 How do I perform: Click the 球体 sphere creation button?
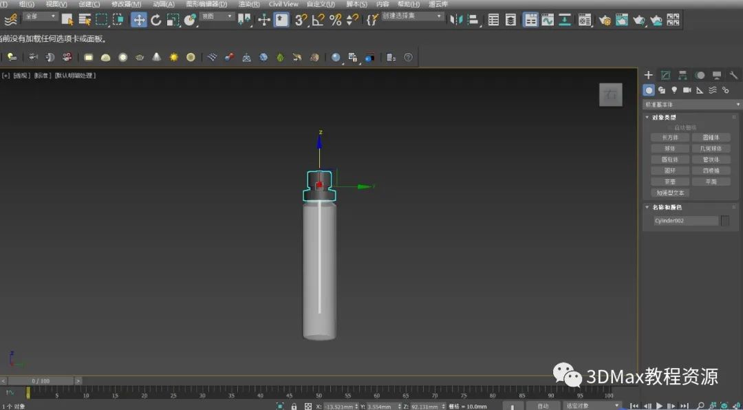(x=669, y=149)
